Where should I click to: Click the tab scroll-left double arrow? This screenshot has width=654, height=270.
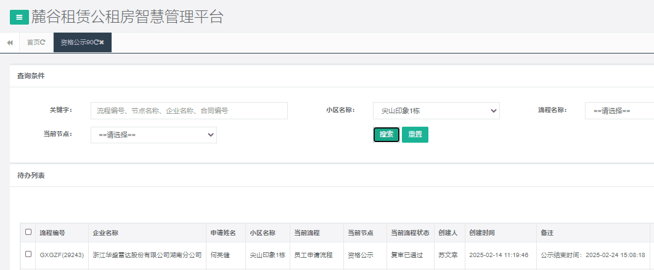click(10, 42)
